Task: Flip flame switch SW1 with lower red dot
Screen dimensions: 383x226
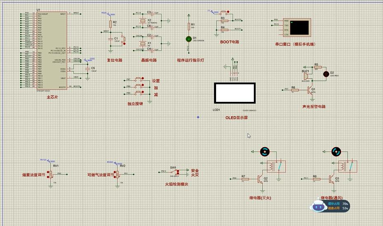Action: click(178, 173)
